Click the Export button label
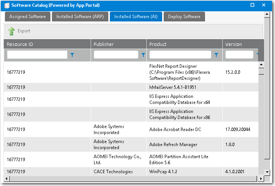Image resolution: width=275 pixels, height=186 pixels. pos(24,31)
